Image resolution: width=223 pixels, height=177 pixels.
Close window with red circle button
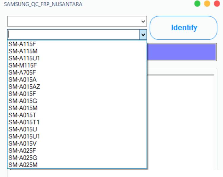point(217,4)
